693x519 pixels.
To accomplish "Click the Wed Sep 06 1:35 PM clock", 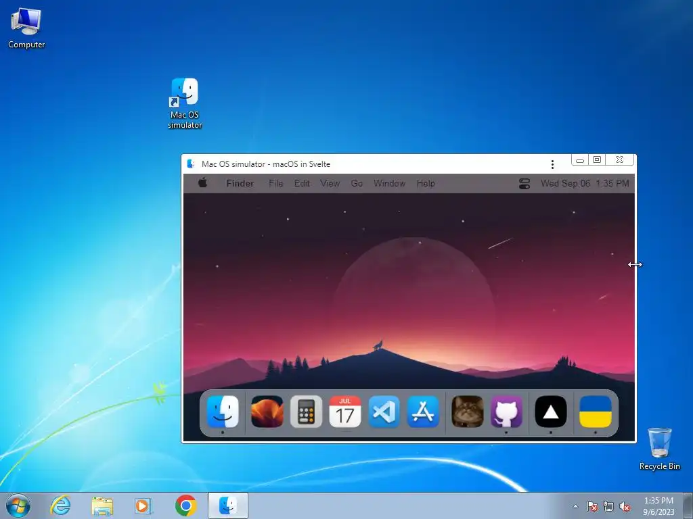I will pyautogui.click(x=585, y=184).
